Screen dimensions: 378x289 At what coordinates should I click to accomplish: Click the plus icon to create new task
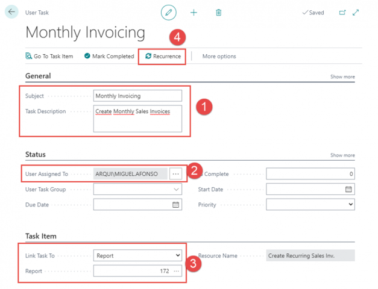coord(194,12)
